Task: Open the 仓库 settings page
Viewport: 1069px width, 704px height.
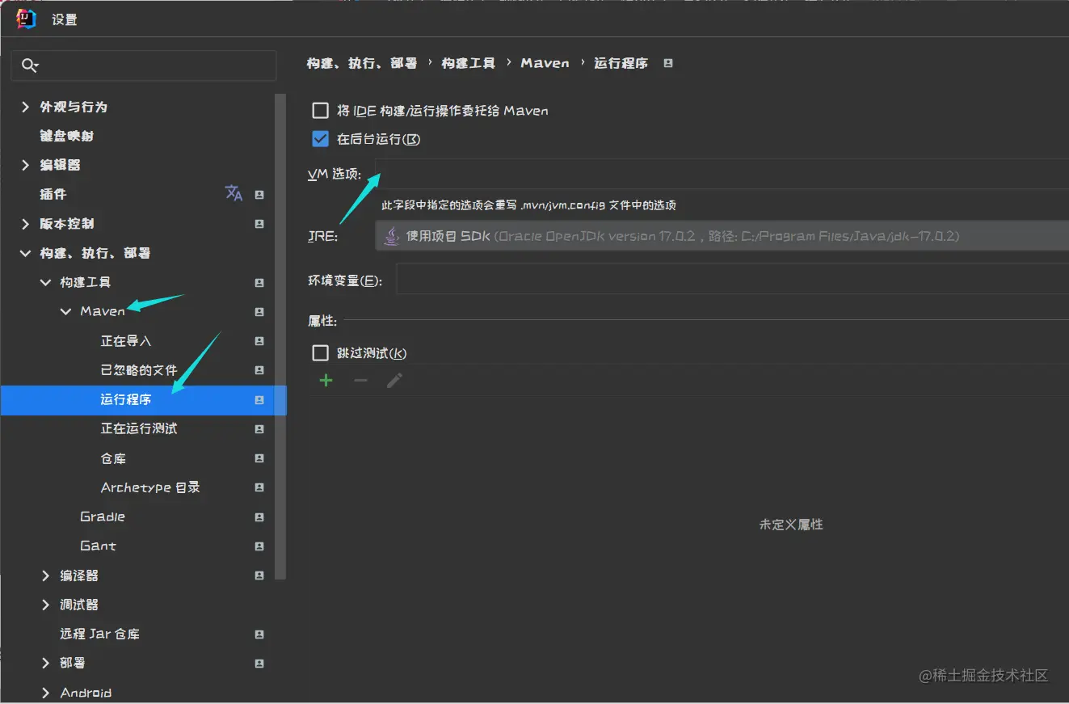Action: click(x=113, y=458)
